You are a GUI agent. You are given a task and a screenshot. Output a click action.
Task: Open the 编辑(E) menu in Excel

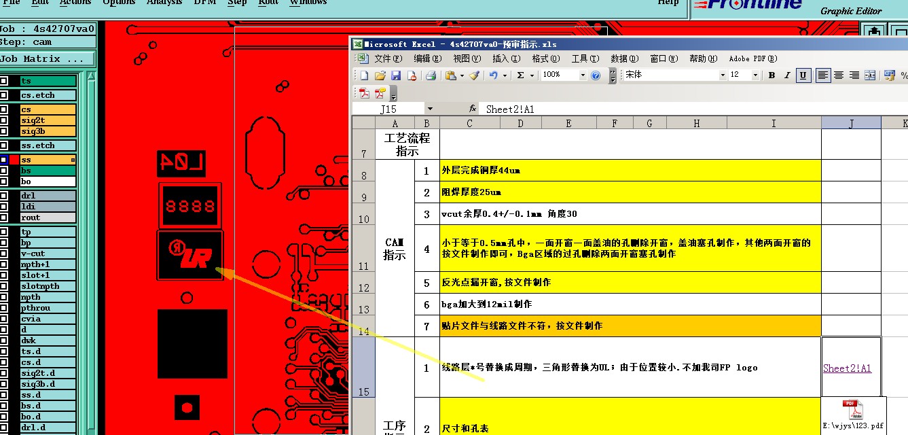[428, 58]
